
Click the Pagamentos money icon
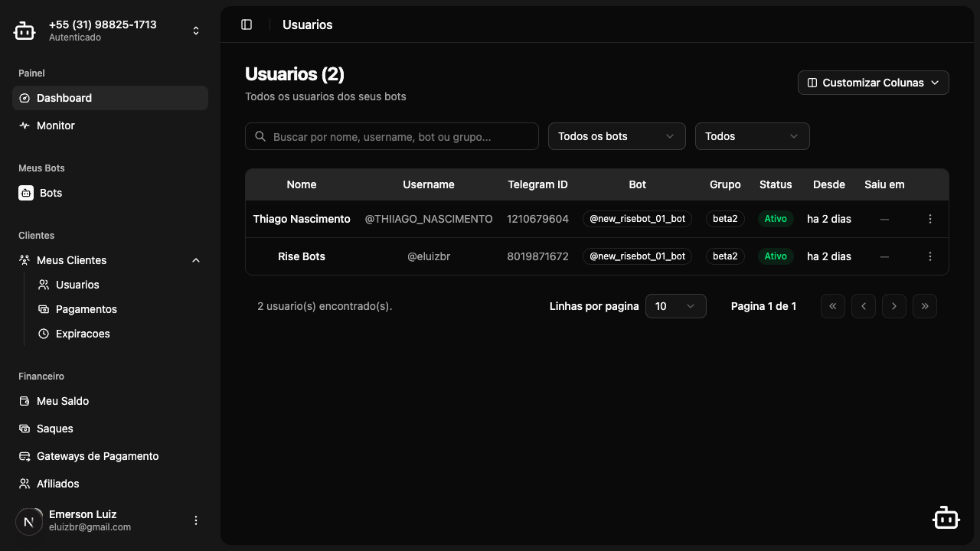coord(44,309)
